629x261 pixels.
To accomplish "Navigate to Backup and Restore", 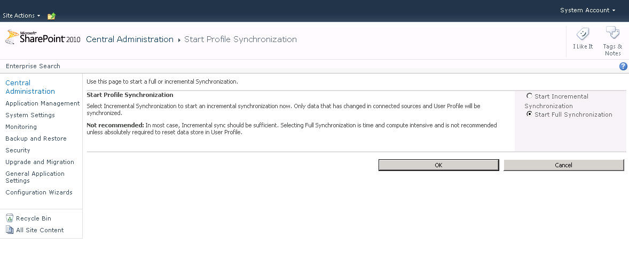I will [36, 138].
